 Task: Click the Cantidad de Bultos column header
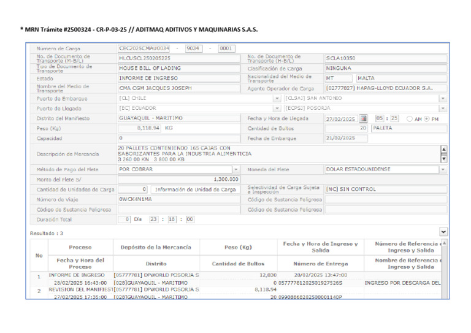(x=238, y=264)
